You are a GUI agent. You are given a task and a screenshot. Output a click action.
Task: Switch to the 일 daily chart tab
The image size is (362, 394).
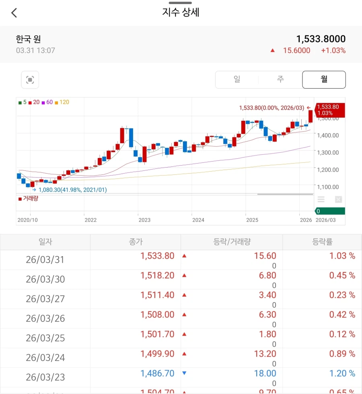point(237,79)
